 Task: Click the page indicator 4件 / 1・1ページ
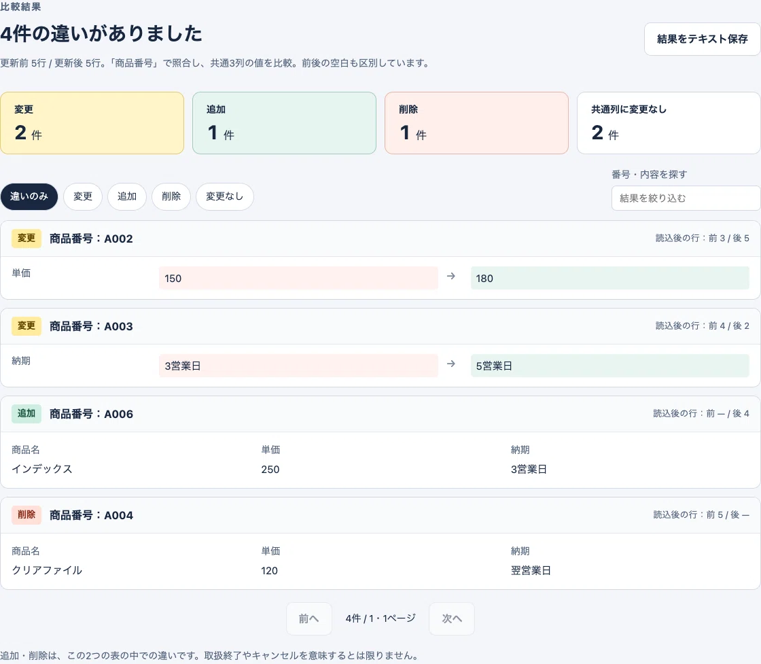(380, 618)
